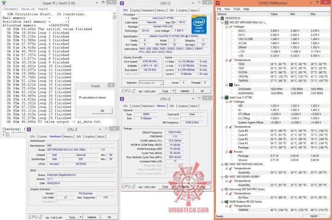The width and height of the screenshot is (332, 220).
Task: Open the Tools dropdown arrow in top CPU-Z window
Action: click(174, 91)
